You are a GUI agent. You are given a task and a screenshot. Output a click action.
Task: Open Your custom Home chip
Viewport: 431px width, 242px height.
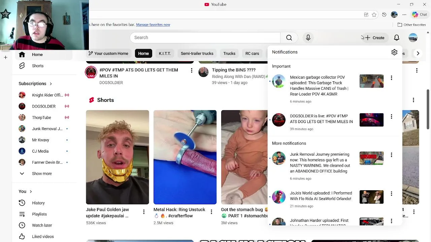click(108, 53)
